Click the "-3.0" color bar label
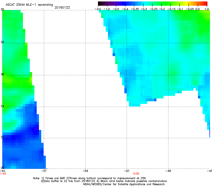This screenshot has height=186, width=212. pyautogui.click(x=98, y=9)
